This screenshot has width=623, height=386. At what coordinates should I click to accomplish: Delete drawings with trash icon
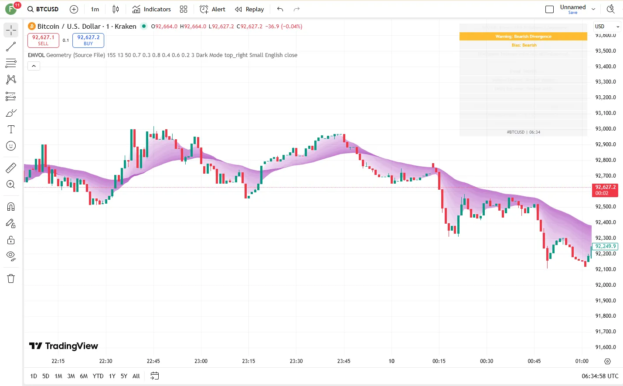[x=11, y=279]
